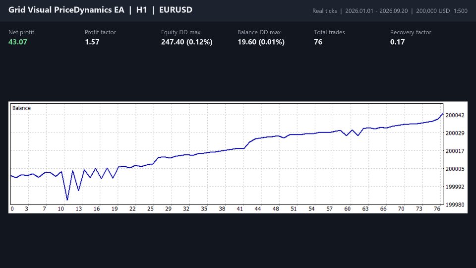This screenshot has height=268, width=476.
Task: Click the 1:500 leverage text
Action: pos(461,11)
